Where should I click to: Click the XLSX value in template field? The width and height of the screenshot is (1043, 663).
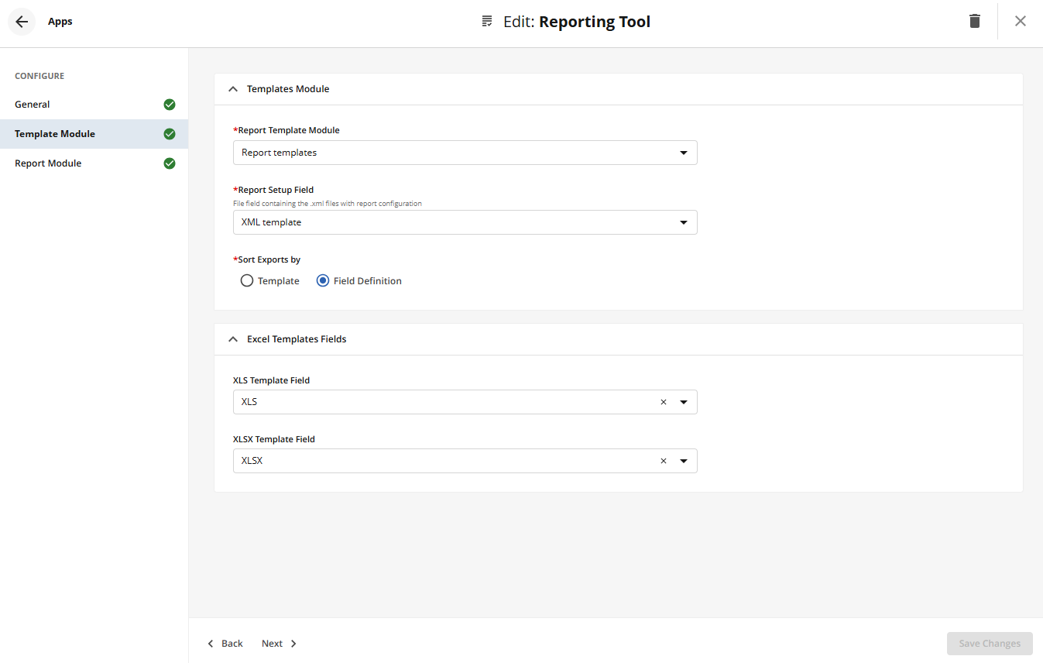[252, 461]
